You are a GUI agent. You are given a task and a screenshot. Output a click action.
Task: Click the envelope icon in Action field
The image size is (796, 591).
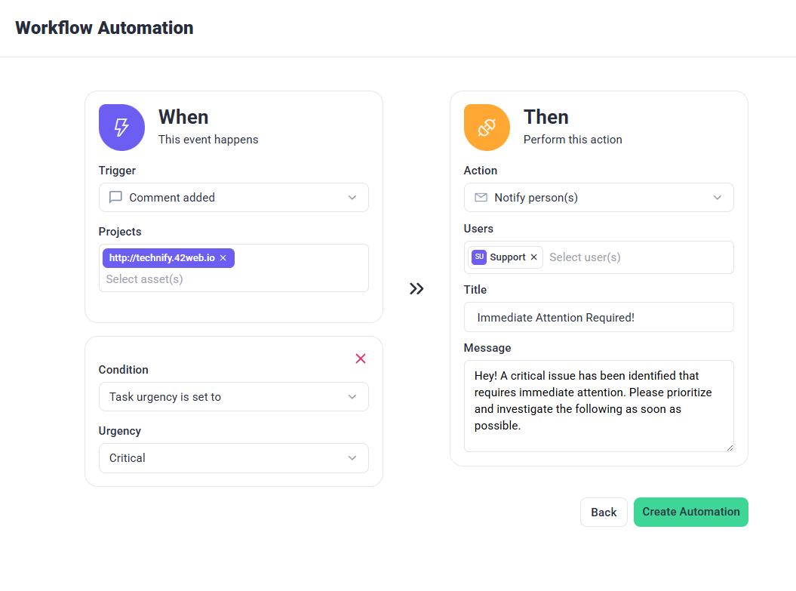click(481, 198)
